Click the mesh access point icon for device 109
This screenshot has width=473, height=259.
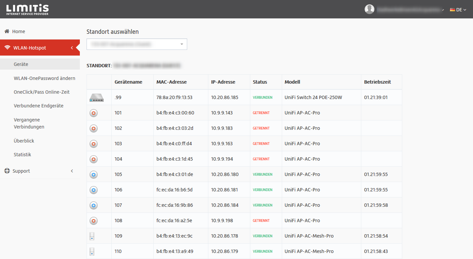tap(92, 236)
